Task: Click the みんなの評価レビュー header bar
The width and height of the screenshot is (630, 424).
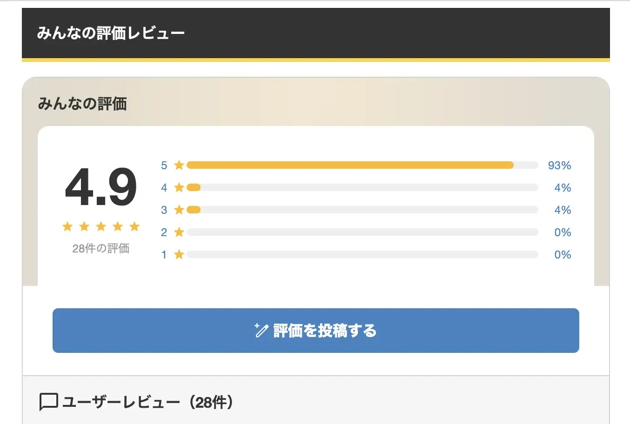Action: [x=315, y=33]
